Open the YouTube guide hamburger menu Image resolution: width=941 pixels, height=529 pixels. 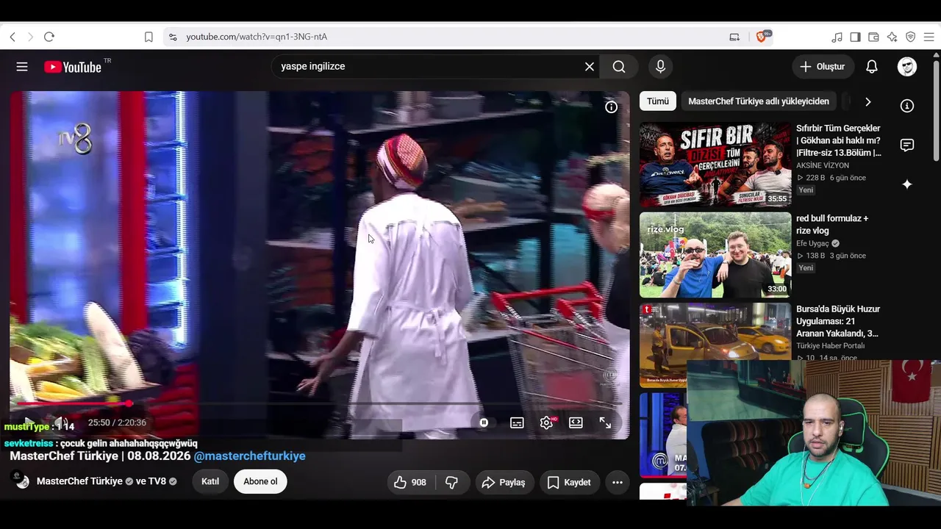tap(22, 67)
